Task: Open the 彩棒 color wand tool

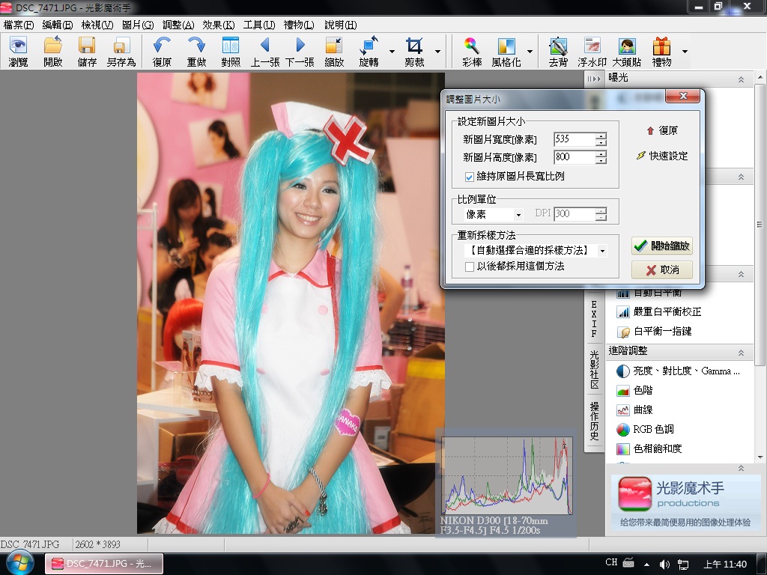Action: point(471,52)
